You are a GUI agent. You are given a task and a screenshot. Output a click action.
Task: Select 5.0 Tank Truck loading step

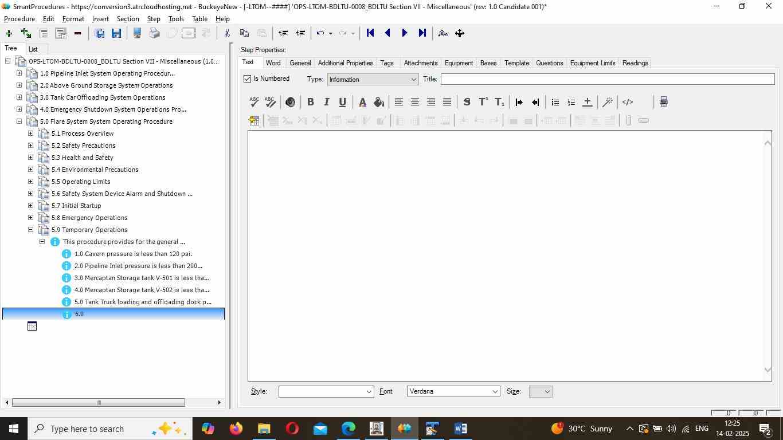point(143,302)
